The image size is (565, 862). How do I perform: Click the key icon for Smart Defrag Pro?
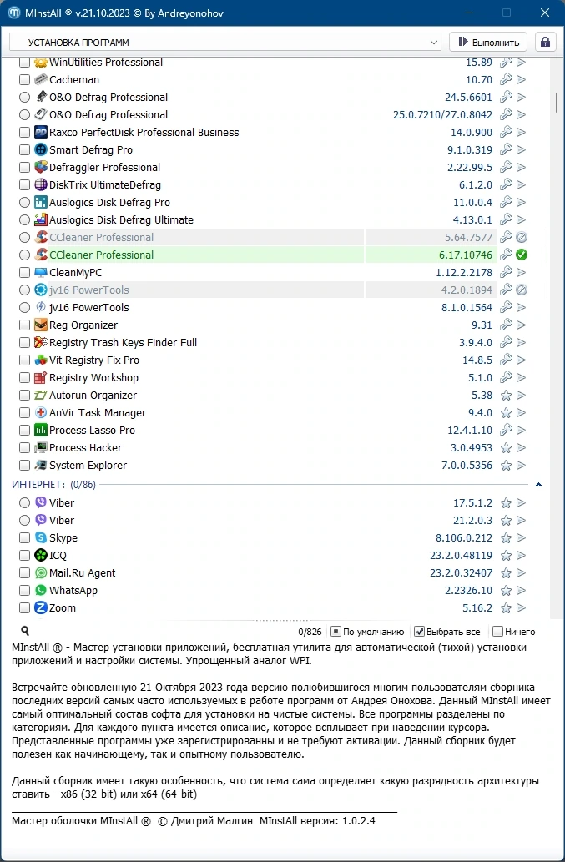tap(506, 149)
